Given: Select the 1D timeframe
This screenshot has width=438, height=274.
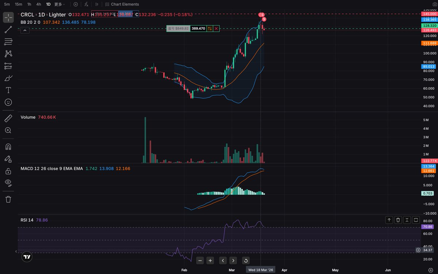Looking at the screenshot, I should pos(48,4).
